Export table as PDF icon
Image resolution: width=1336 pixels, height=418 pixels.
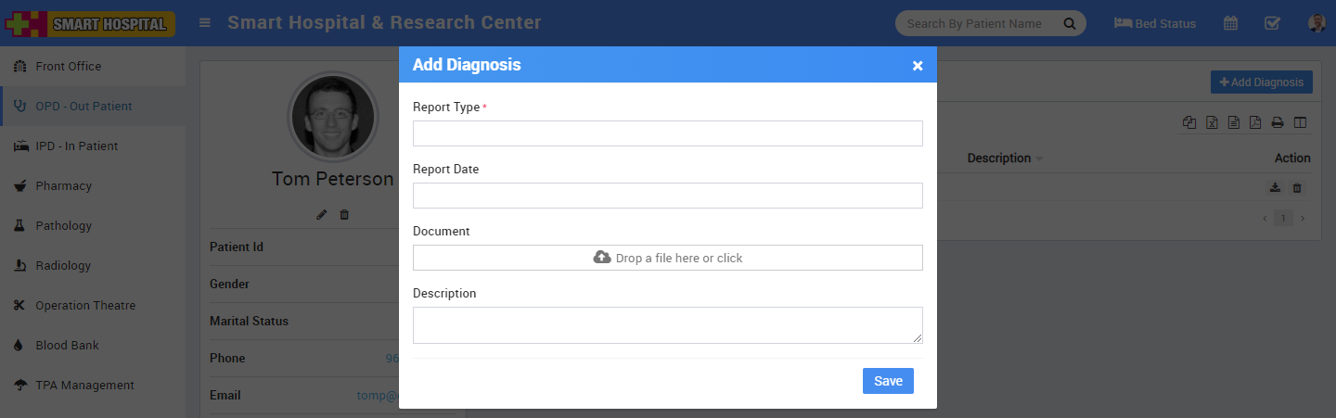(x=1255, y=122)
